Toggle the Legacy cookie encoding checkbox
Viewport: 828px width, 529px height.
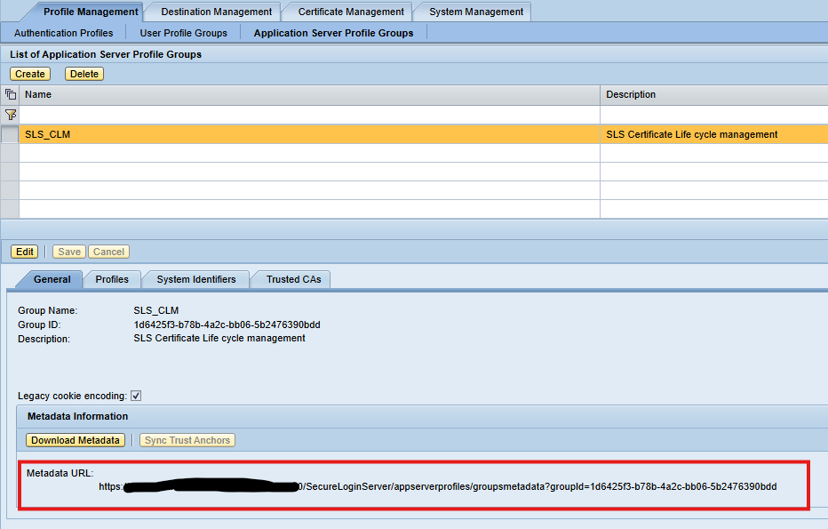pyautogui.click(x=136, y=396)
